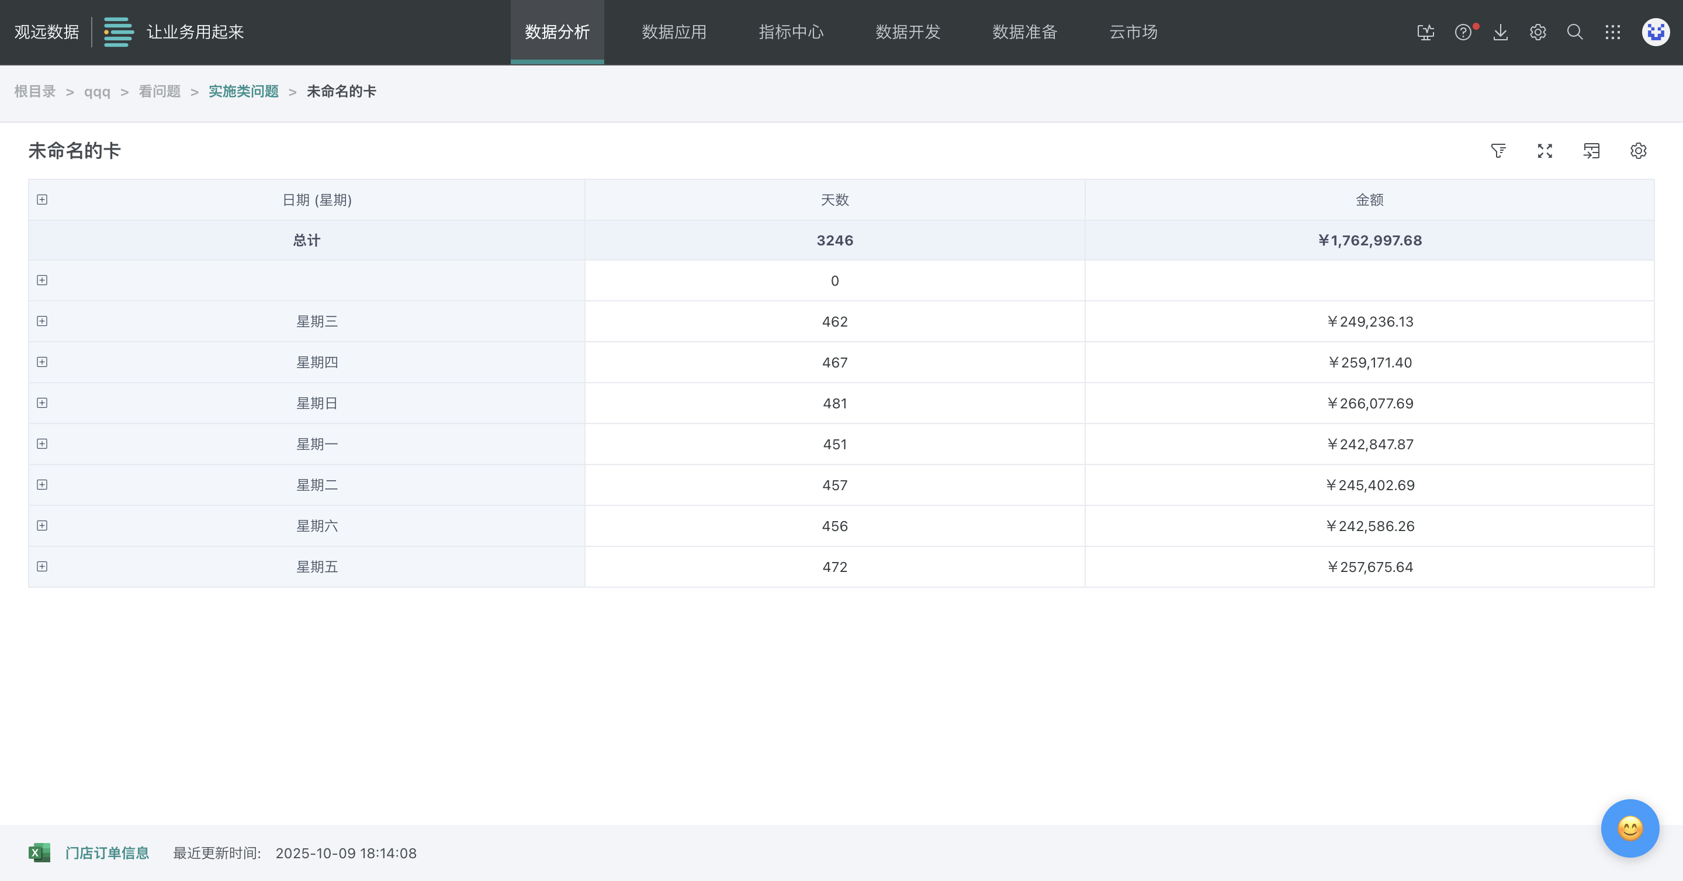Open the search magnifier in top bar

point(1574,32)
